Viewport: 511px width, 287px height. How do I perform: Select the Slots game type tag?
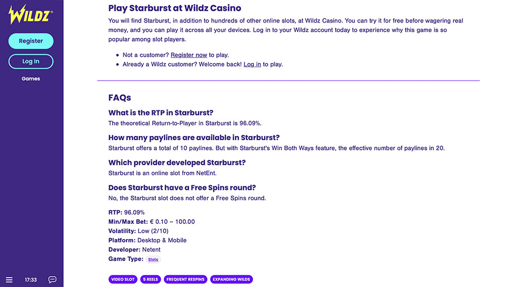[x=153, y=260]
